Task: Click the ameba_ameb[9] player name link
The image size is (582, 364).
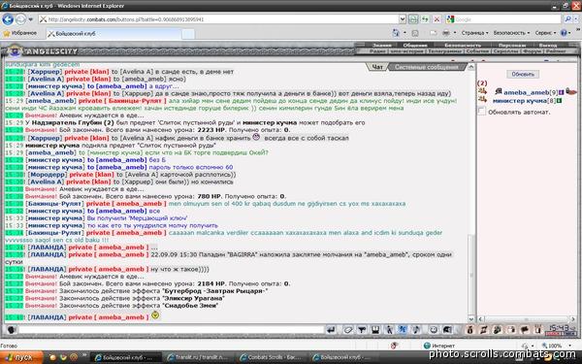Action: tap(531, 92)
